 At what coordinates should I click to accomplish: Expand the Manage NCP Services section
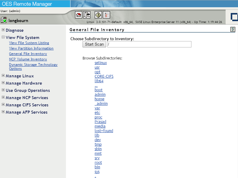[x=3, y=97]
